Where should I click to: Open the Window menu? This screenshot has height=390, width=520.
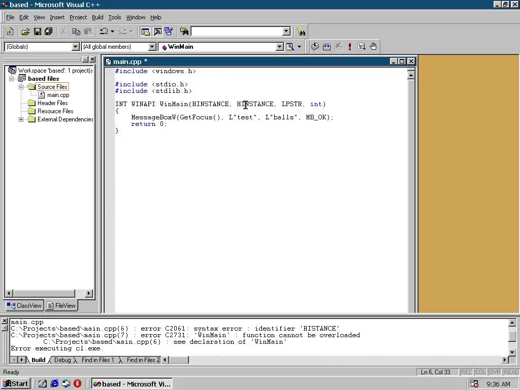pyautogui.click(x=136, y=17)
